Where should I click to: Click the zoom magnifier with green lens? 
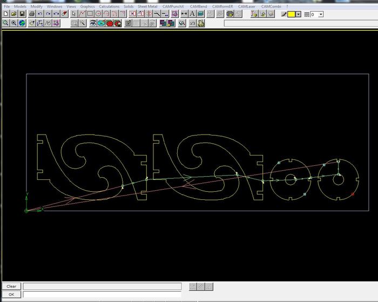pyautogui.click(x=6, y=23)
